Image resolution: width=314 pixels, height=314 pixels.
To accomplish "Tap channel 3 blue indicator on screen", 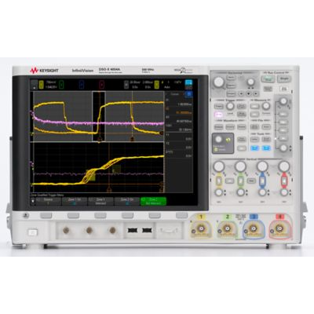I will [x=82, y=84].
